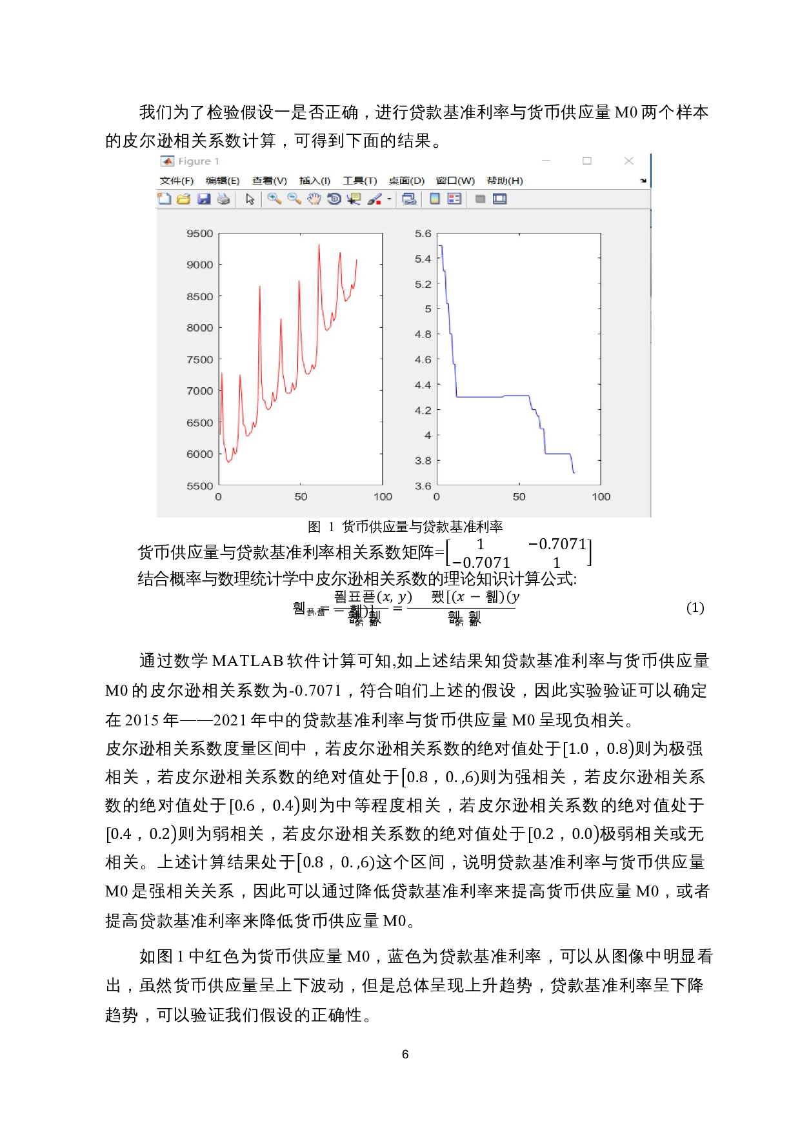The height and width of the screenshot is (1132, 800).
Task: Activate the Zoom In magnifier tool
Action: tap(274, 199)
